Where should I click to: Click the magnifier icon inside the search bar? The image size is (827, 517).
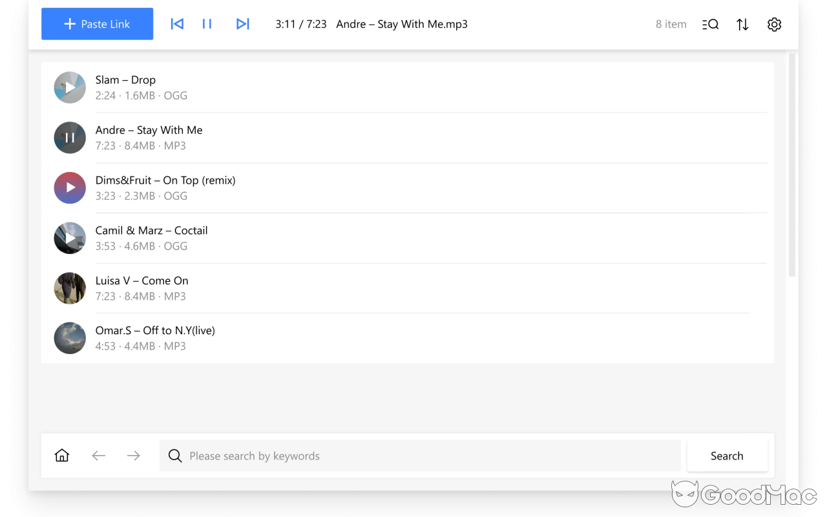pyautogui.click(x=175, y=456)
